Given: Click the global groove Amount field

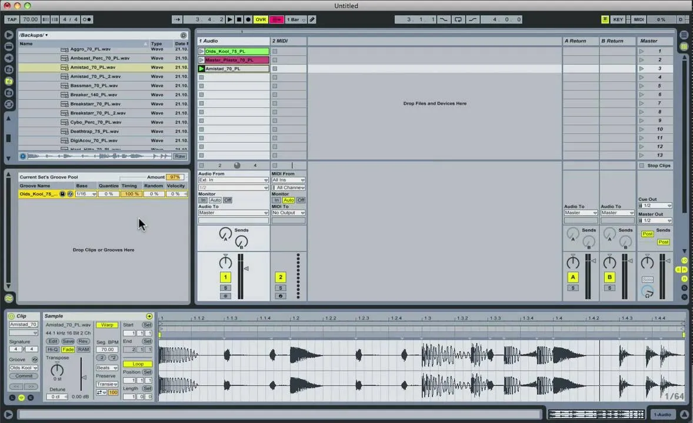Looking at the screenshot, I should [x=175, y=177].
